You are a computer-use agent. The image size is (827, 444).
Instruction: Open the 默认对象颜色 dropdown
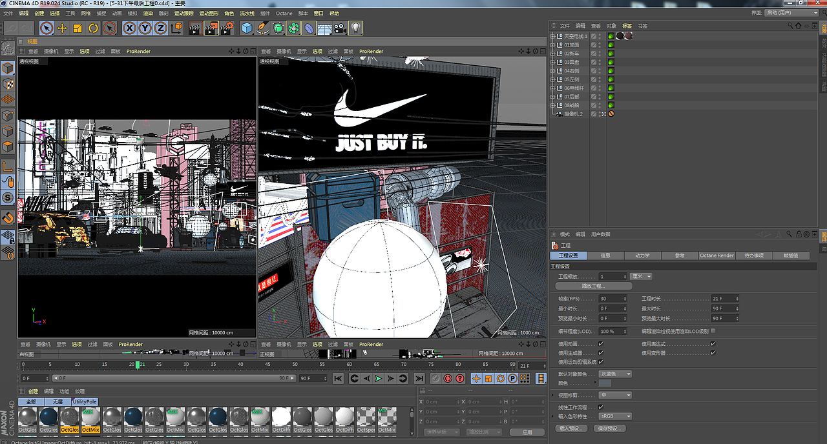[615, 374]
